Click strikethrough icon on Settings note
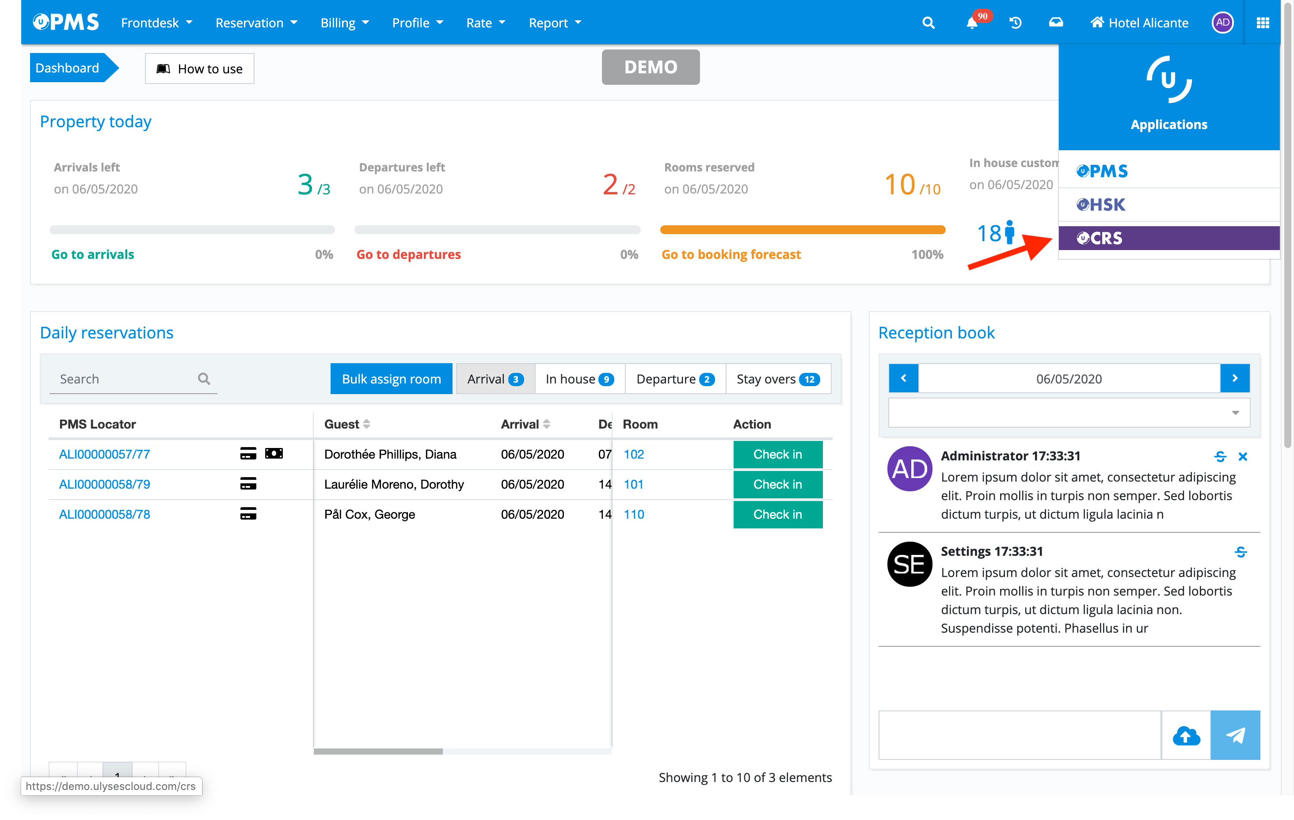Image resolution: width=1294 pixels, height=820 pixels. 1240,552
